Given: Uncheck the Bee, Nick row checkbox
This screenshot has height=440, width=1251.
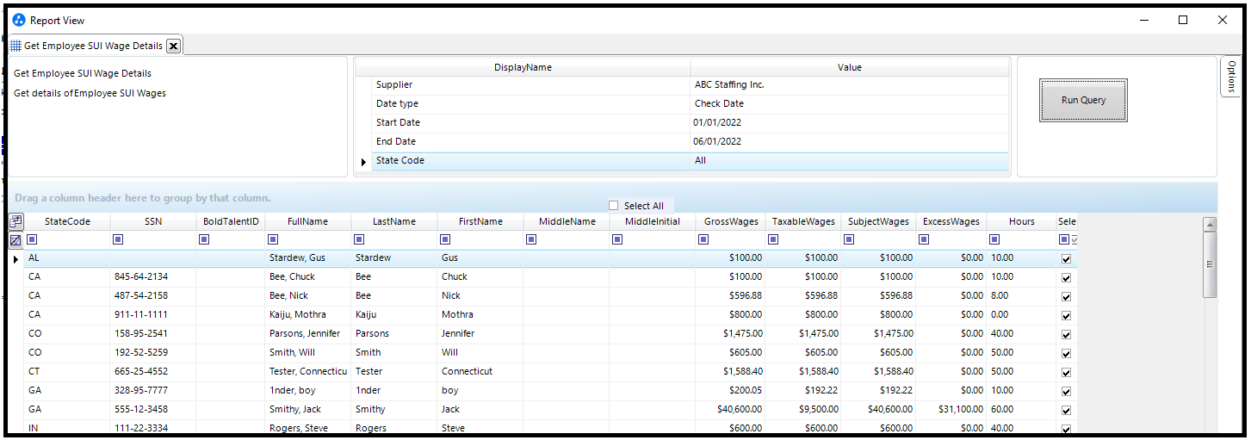Looking at the screenshot, I should tap(1066, 296).
